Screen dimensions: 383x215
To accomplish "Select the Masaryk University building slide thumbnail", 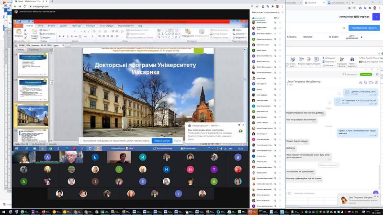I will point(33,115).
